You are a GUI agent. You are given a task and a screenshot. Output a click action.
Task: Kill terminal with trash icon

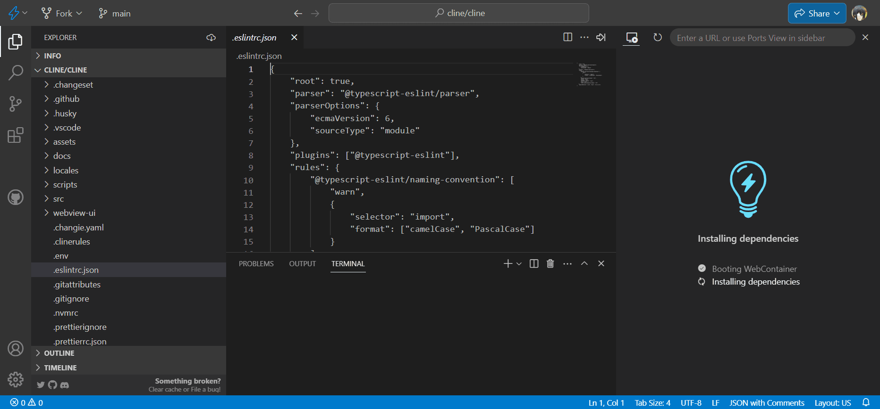(550, 263)
